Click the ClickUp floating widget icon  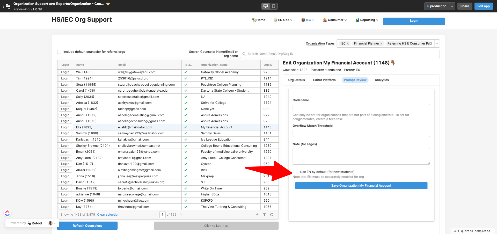click(x=8, y=213)
